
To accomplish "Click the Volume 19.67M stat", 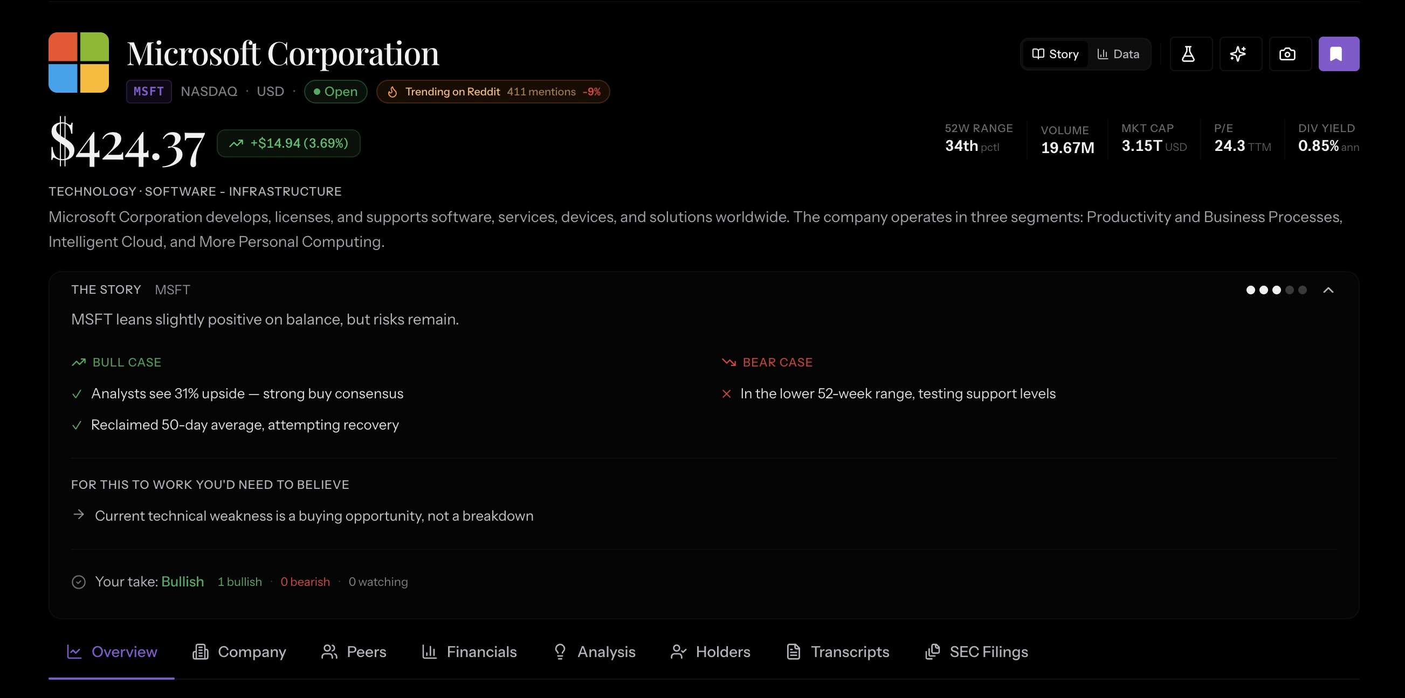I will (x=1067, y=140).
